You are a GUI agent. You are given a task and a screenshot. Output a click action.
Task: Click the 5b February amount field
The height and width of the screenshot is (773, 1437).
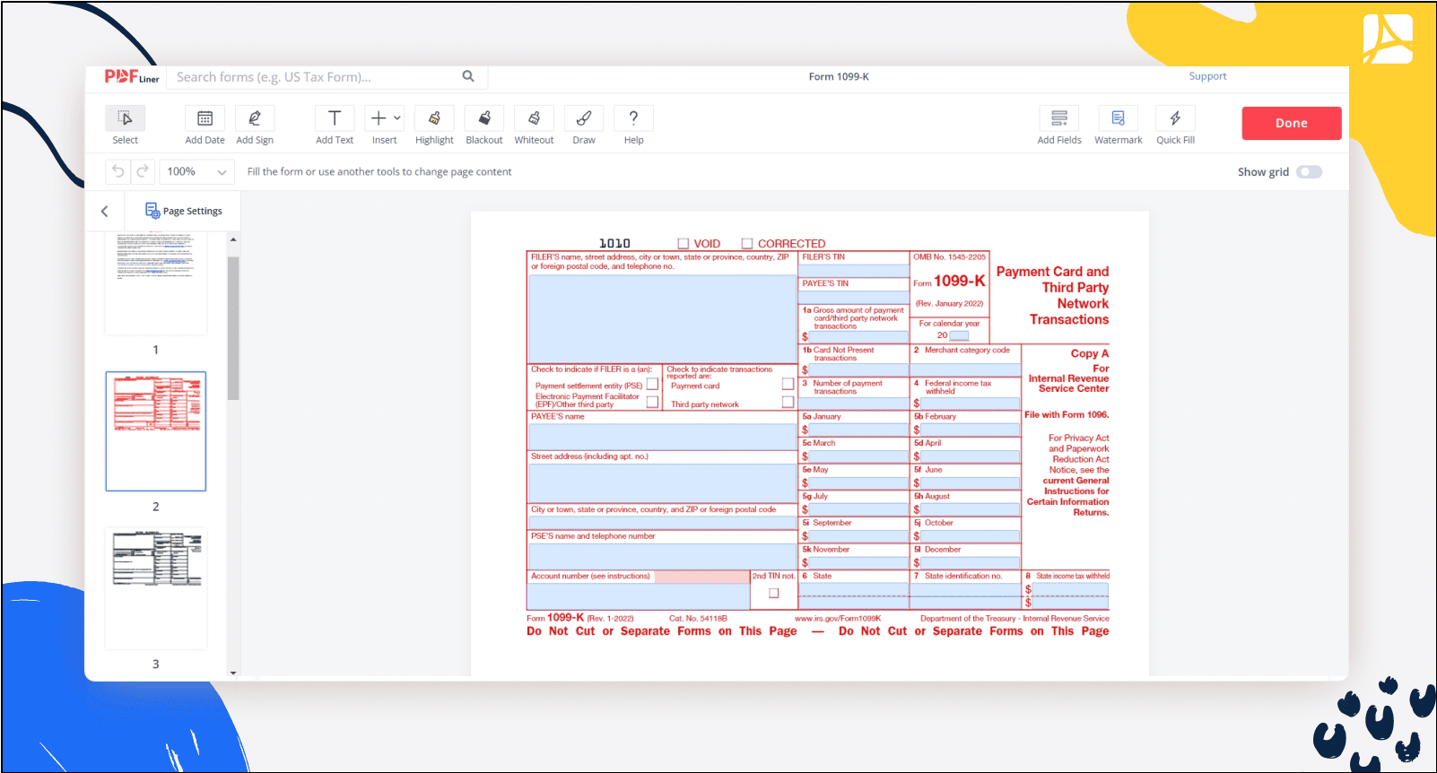coord(971,430)
